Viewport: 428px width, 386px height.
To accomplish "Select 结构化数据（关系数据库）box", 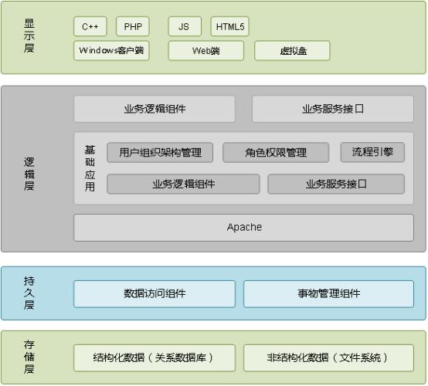I will pos(155,358).
